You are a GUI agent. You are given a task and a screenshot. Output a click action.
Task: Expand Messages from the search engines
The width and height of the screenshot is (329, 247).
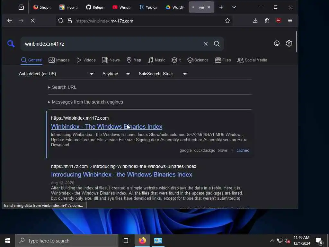pos(85,102)
